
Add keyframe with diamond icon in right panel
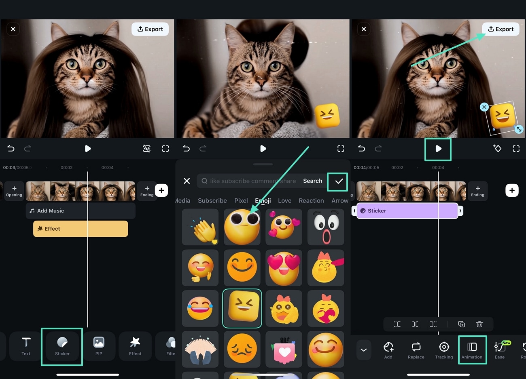coord(497,149)
